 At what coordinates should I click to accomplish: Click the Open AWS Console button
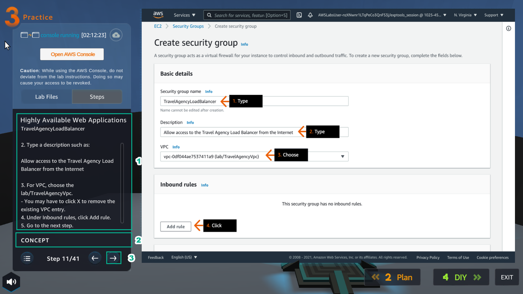click(72, 54)
